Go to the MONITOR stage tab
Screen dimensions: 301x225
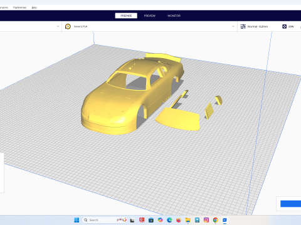tap(174, 16)
